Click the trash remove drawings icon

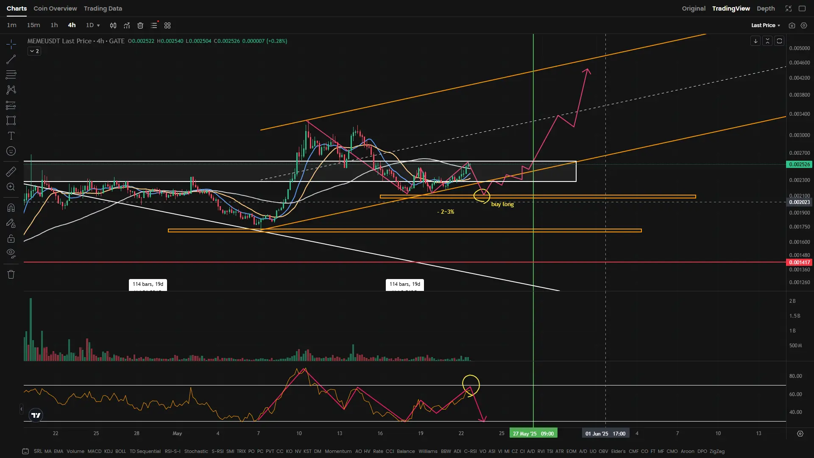(11, 274)
